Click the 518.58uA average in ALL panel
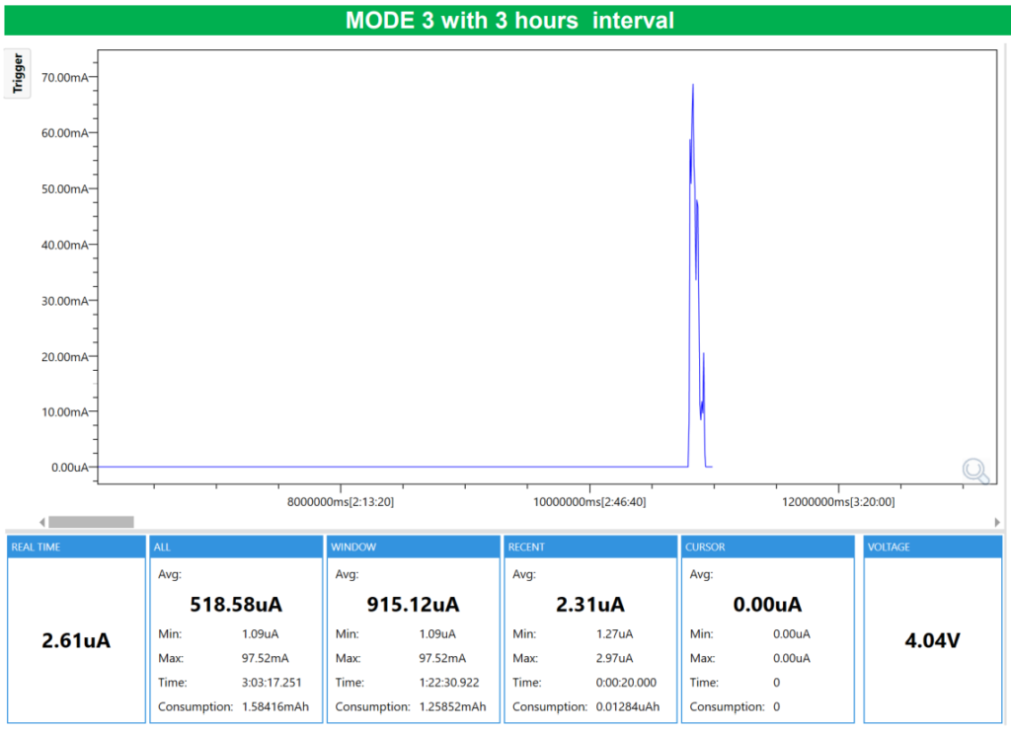1011x732 pixels. coord(236,604)
